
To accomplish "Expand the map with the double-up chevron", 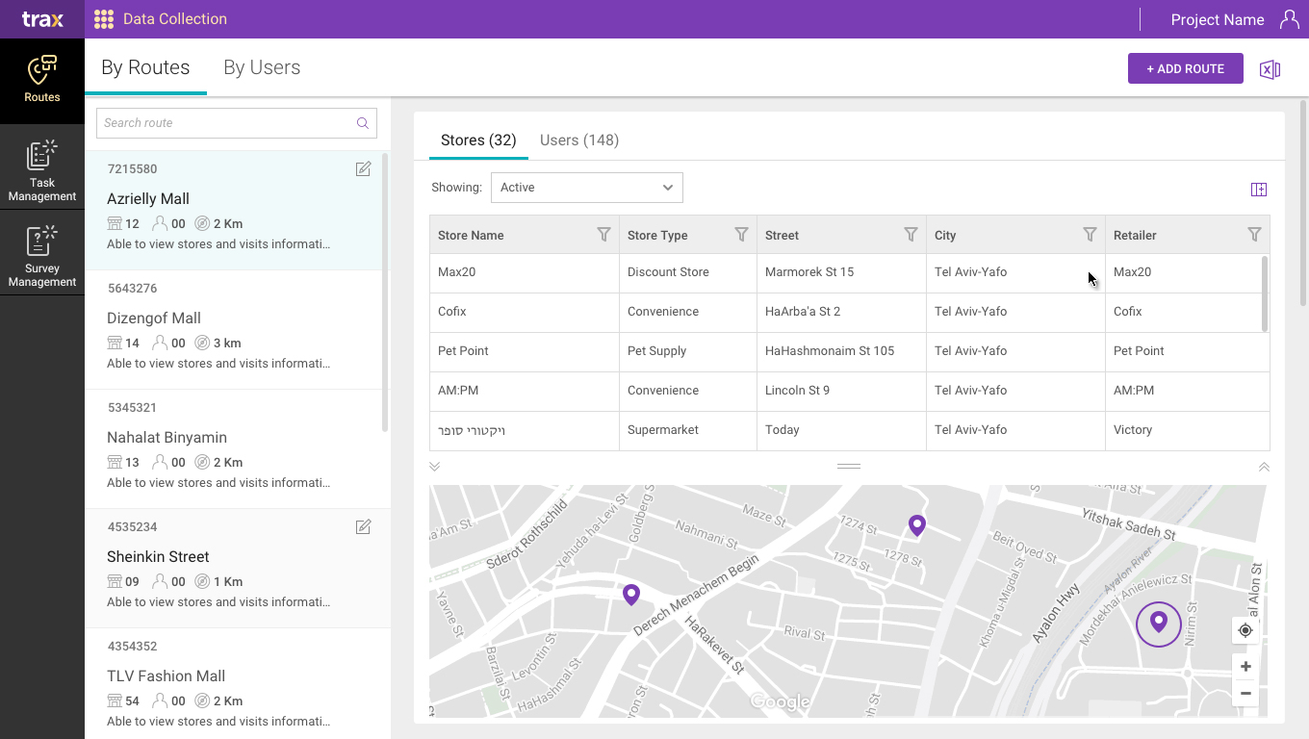I will pos(1264,467).
